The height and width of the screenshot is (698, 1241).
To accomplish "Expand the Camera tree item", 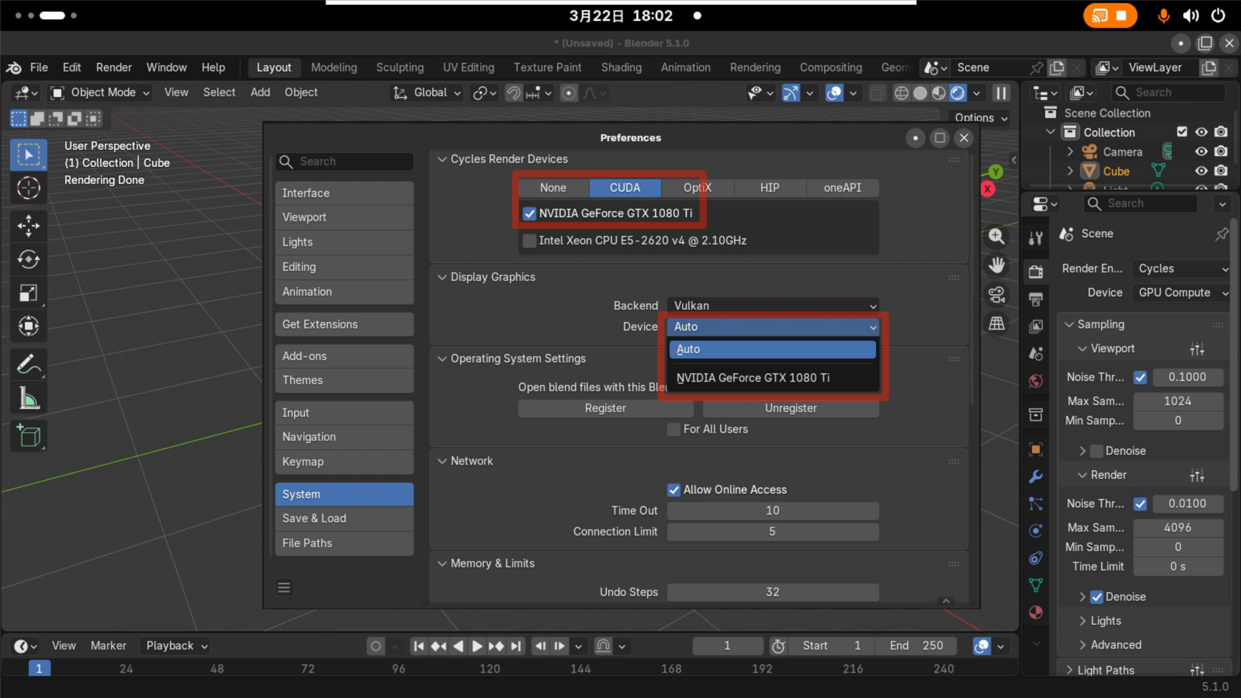I will tap(1070, 152).
